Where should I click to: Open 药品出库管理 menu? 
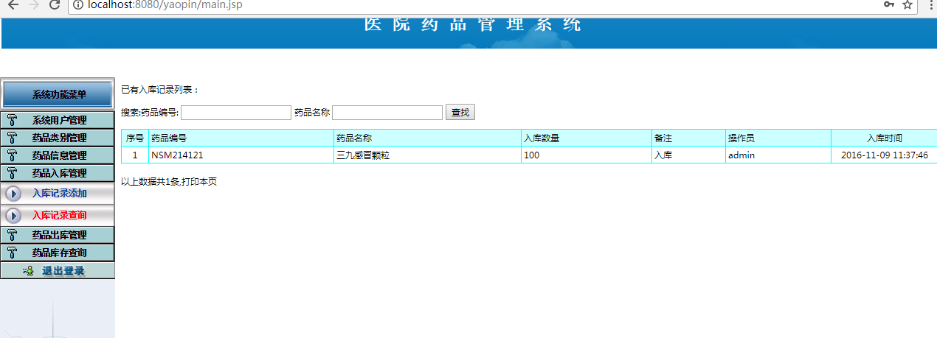58,235
